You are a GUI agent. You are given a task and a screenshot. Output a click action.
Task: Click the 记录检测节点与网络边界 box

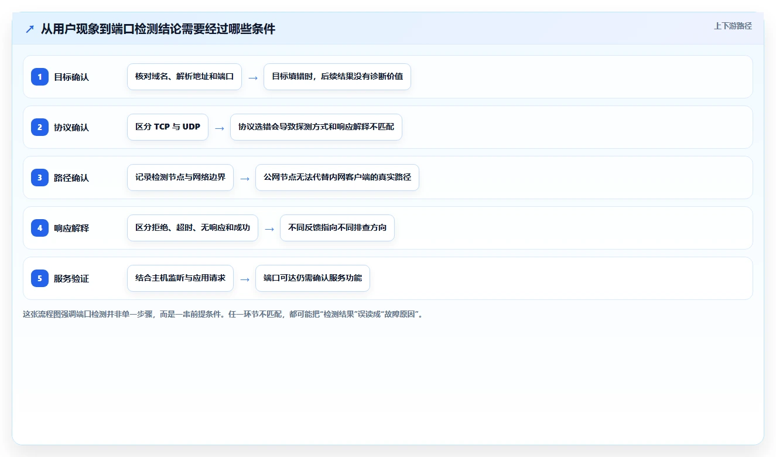tap(180, 178)
